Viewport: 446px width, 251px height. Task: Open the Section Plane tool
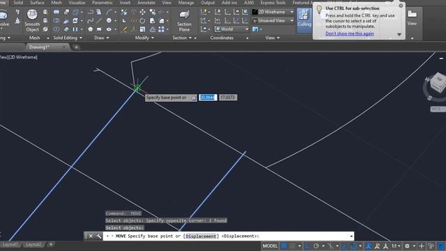pos(184,21)
